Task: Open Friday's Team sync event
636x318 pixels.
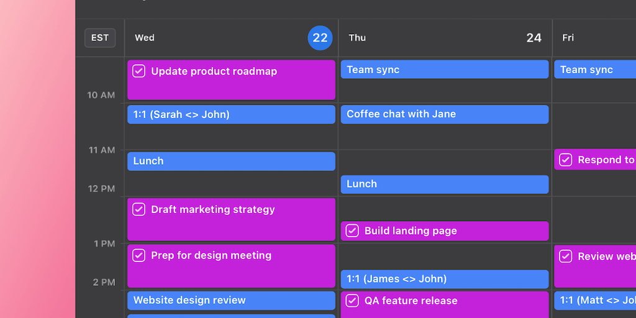Action: click(594, 70)
